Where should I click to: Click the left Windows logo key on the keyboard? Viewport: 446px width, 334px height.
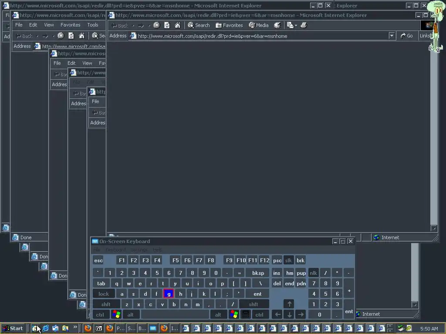click(116, 315)
